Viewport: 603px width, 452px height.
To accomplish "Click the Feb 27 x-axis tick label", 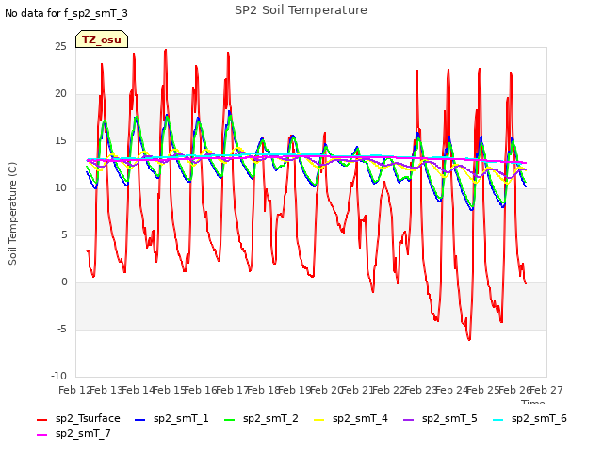I will [546, 390].
